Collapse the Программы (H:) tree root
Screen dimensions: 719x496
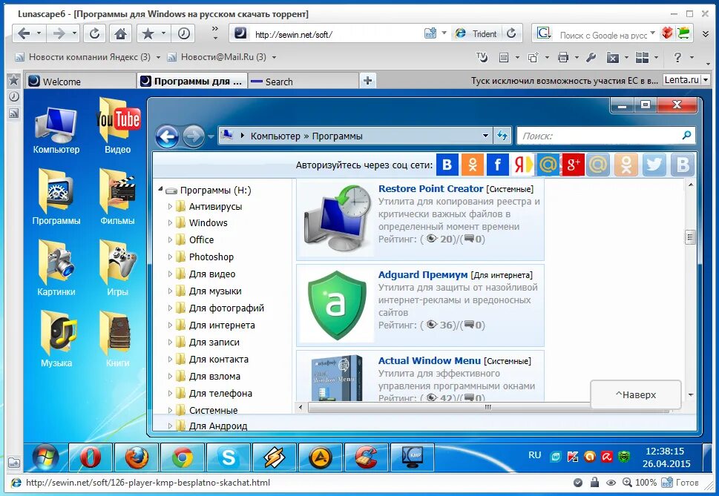161,189
